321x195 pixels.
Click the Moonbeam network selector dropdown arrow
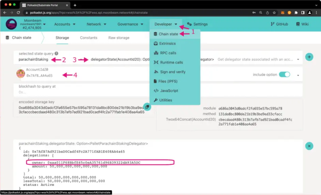[x=44, y=24]
